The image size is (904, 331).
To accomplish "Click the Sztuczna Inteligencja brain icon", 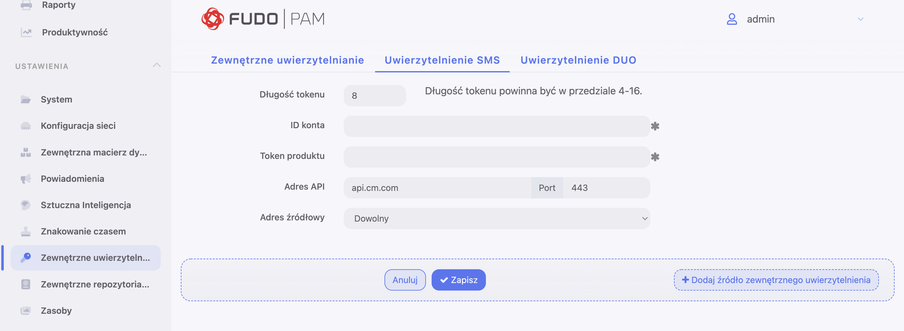I will click(x=26, y=205).
